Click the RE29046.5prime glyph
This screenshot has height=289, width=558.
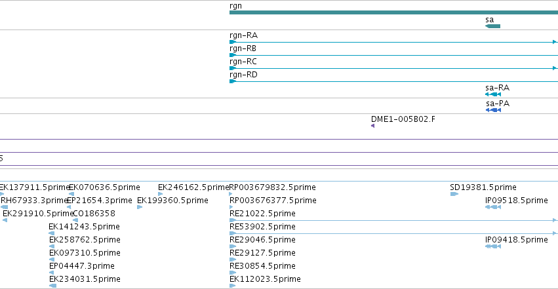point(233,246)
